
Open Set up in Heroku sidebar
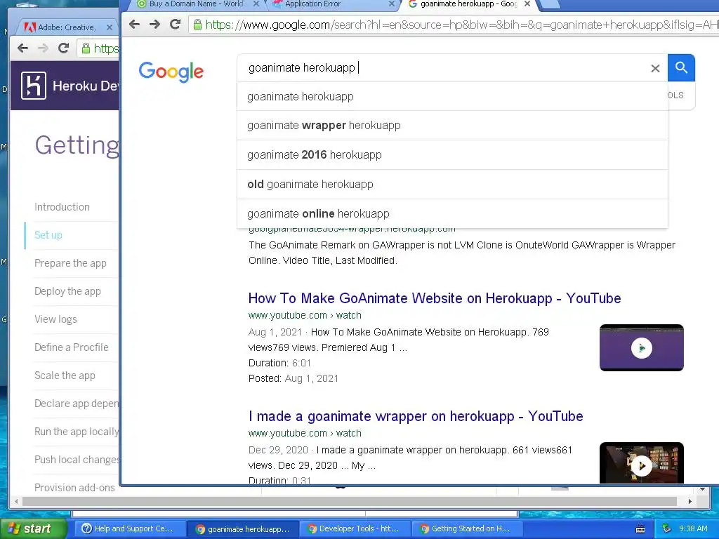(48, 235)
